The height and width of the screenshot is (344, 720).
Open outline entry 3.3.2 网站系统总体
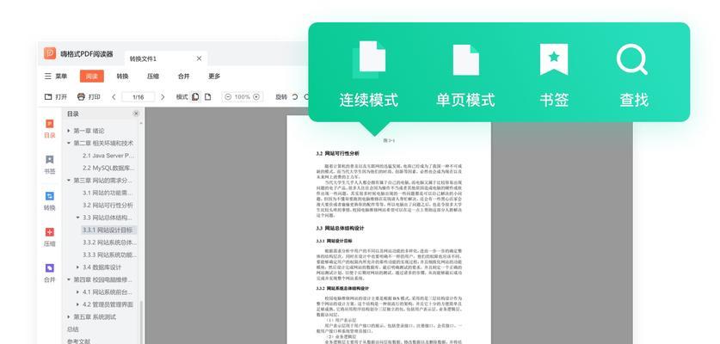109,243
